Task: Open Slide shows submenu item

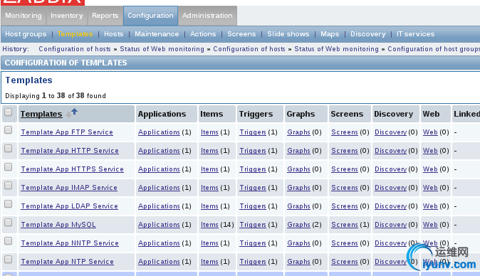Action: pos(288,34)
